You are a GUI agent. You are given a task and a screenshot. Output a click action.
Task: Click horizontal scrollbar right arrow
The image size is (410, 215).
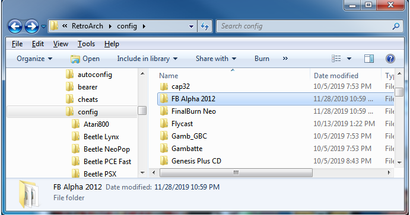pyautogui.click(x=389, y=172)
